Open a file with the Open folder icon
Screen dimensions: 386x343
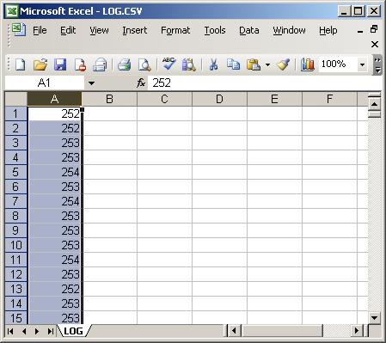40,64
